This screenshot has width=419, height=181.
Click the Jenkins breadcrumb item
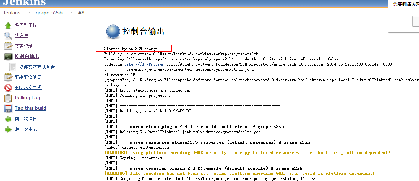(x=12, y=13)
